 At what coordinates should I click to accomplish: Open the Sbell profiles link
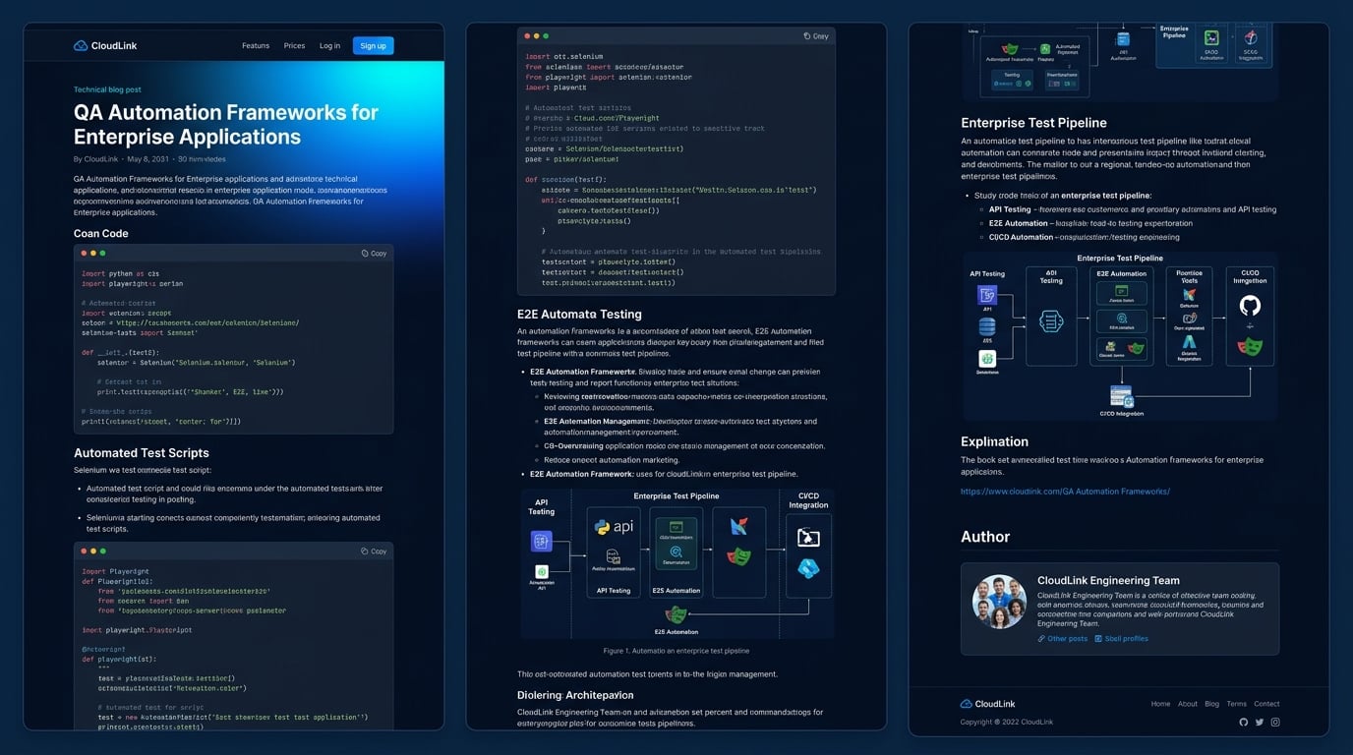(x=1127, y=639)
